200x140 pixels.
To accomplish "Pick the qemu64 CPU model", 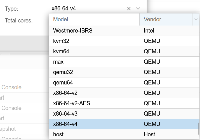I will (x=124, y=82).
